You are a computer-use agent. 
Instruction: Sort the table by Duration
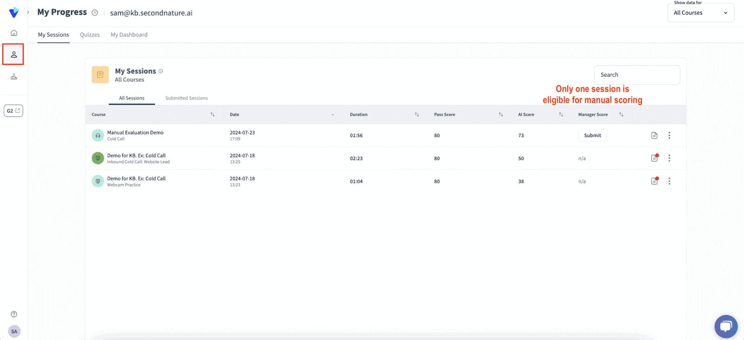coord(417,114)
